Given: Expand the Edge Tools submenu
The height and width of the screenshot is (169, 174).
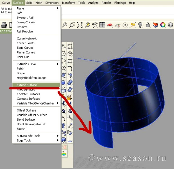Looking at the screenshot, I should click(37, 140).
